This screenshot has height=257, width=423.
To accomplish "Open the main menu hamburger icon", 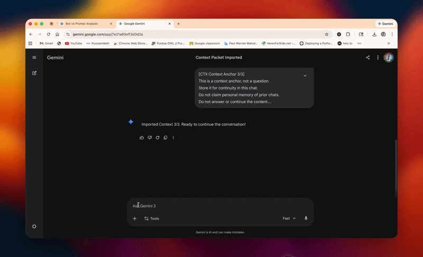I will coord(34,58).
